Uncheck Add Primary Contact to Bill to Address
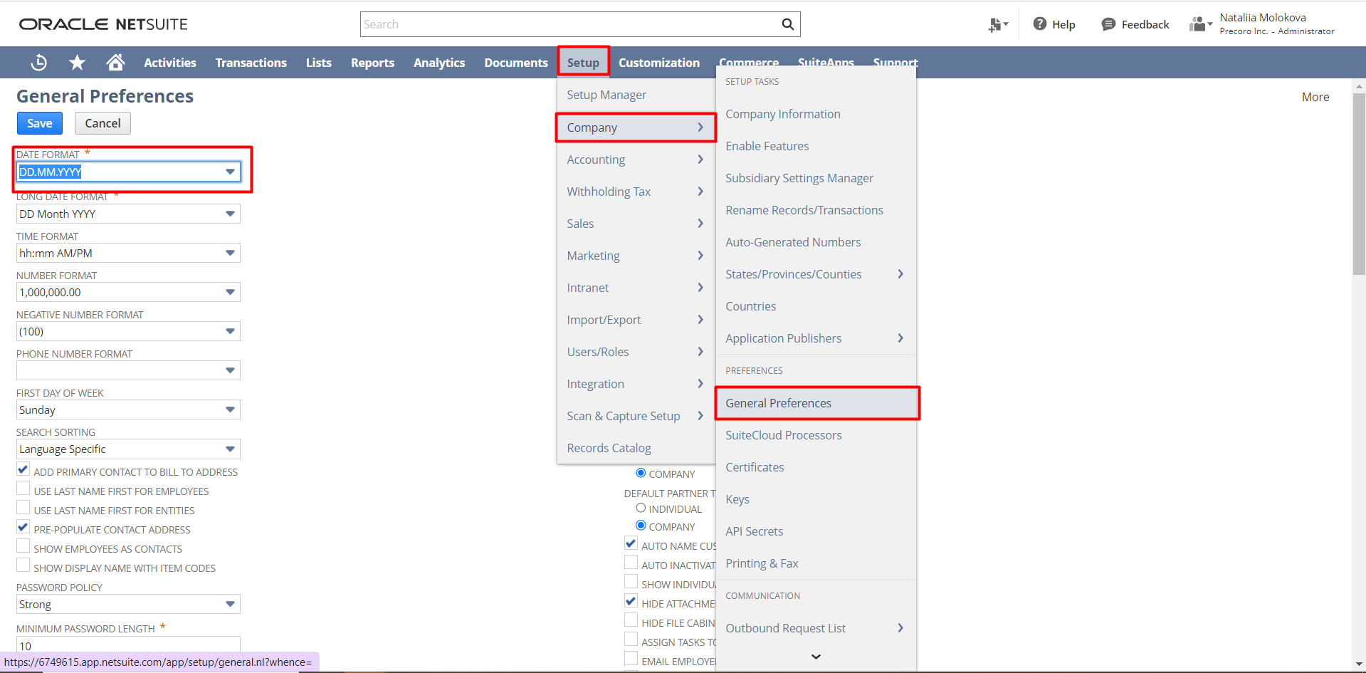 pyautogui.click(x=22, y=469)
